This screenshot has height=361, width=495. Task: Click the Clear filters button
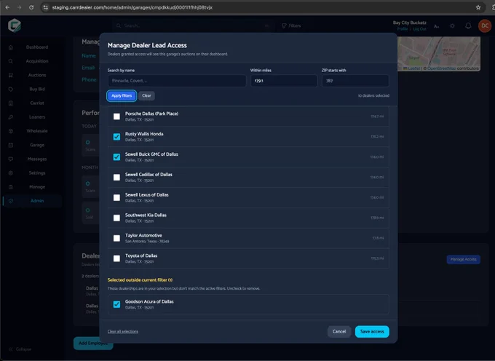click(x=146, y=95)
